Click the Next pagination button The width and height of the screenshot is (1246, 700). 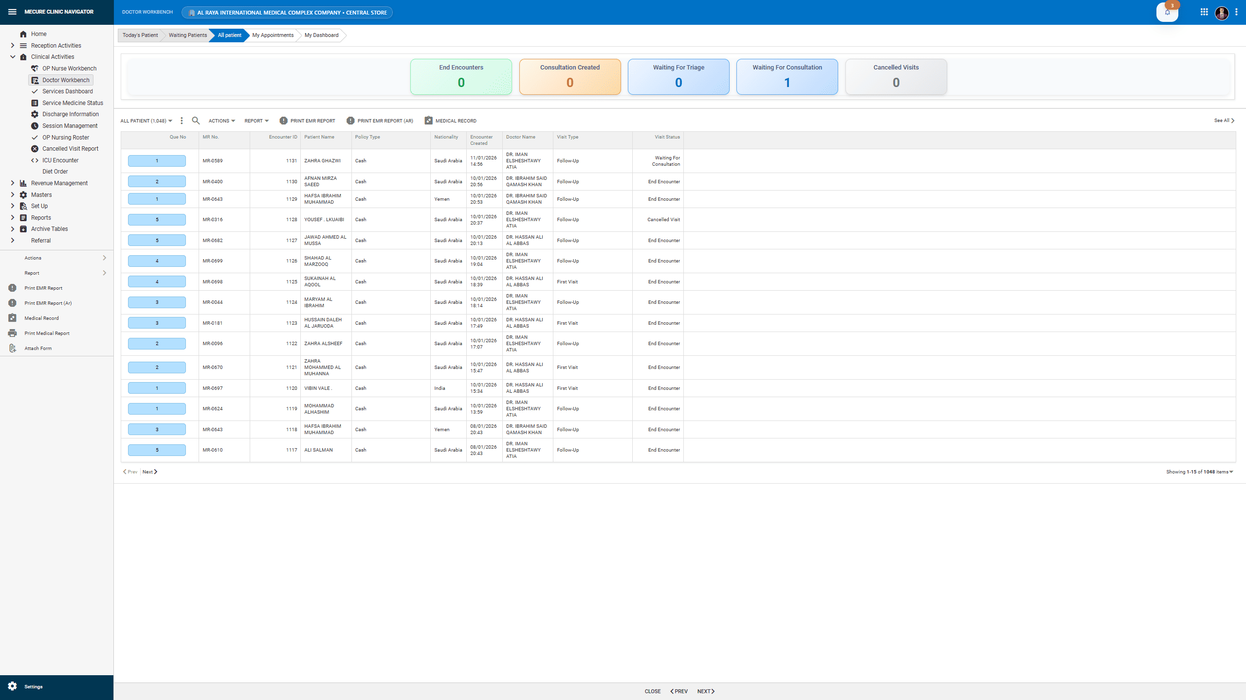(x=149, y=472)
